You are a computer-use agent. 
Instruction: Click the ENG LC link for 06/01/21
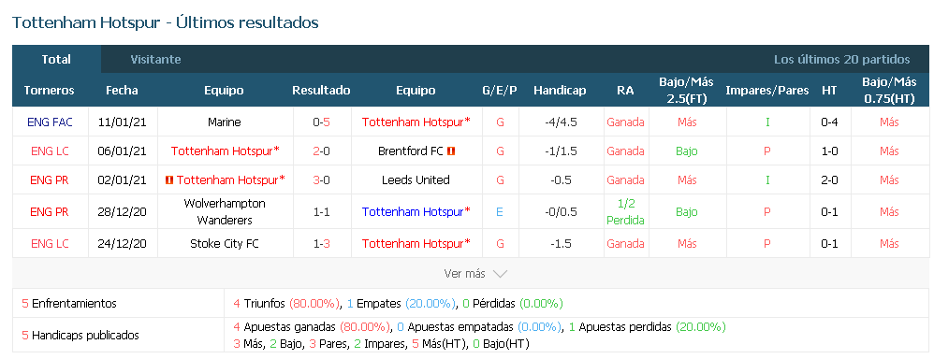pos(50,151)
